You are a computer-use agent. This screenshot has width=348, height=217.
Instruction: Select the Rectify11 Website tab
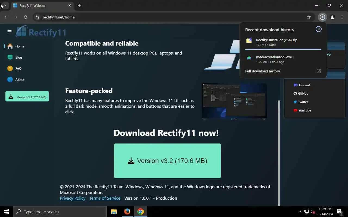click(x=42, y=5)
